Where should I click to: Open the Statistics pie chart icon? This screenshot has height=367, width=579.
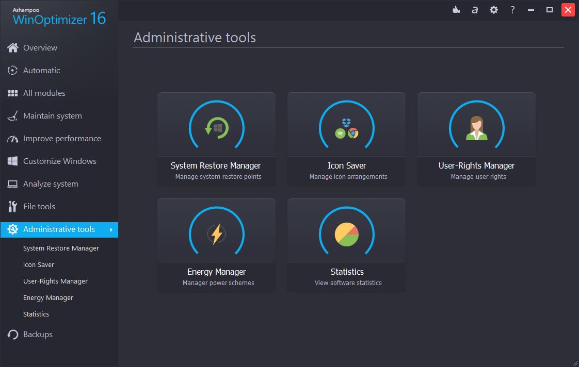tap(346, 234)
